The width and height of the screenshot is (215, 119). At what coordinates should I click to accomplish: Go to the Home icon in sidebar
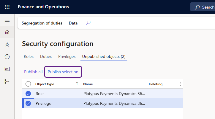coord(7,32)
